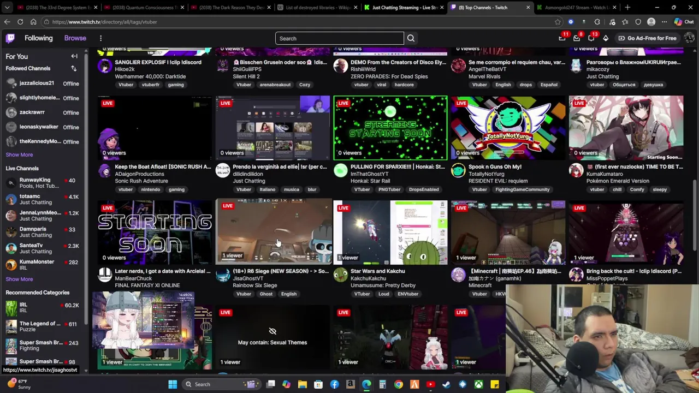Click the KakchuKakchu channel avatar
The width and height of the screenshot is (699, 393).
[340, 275]
